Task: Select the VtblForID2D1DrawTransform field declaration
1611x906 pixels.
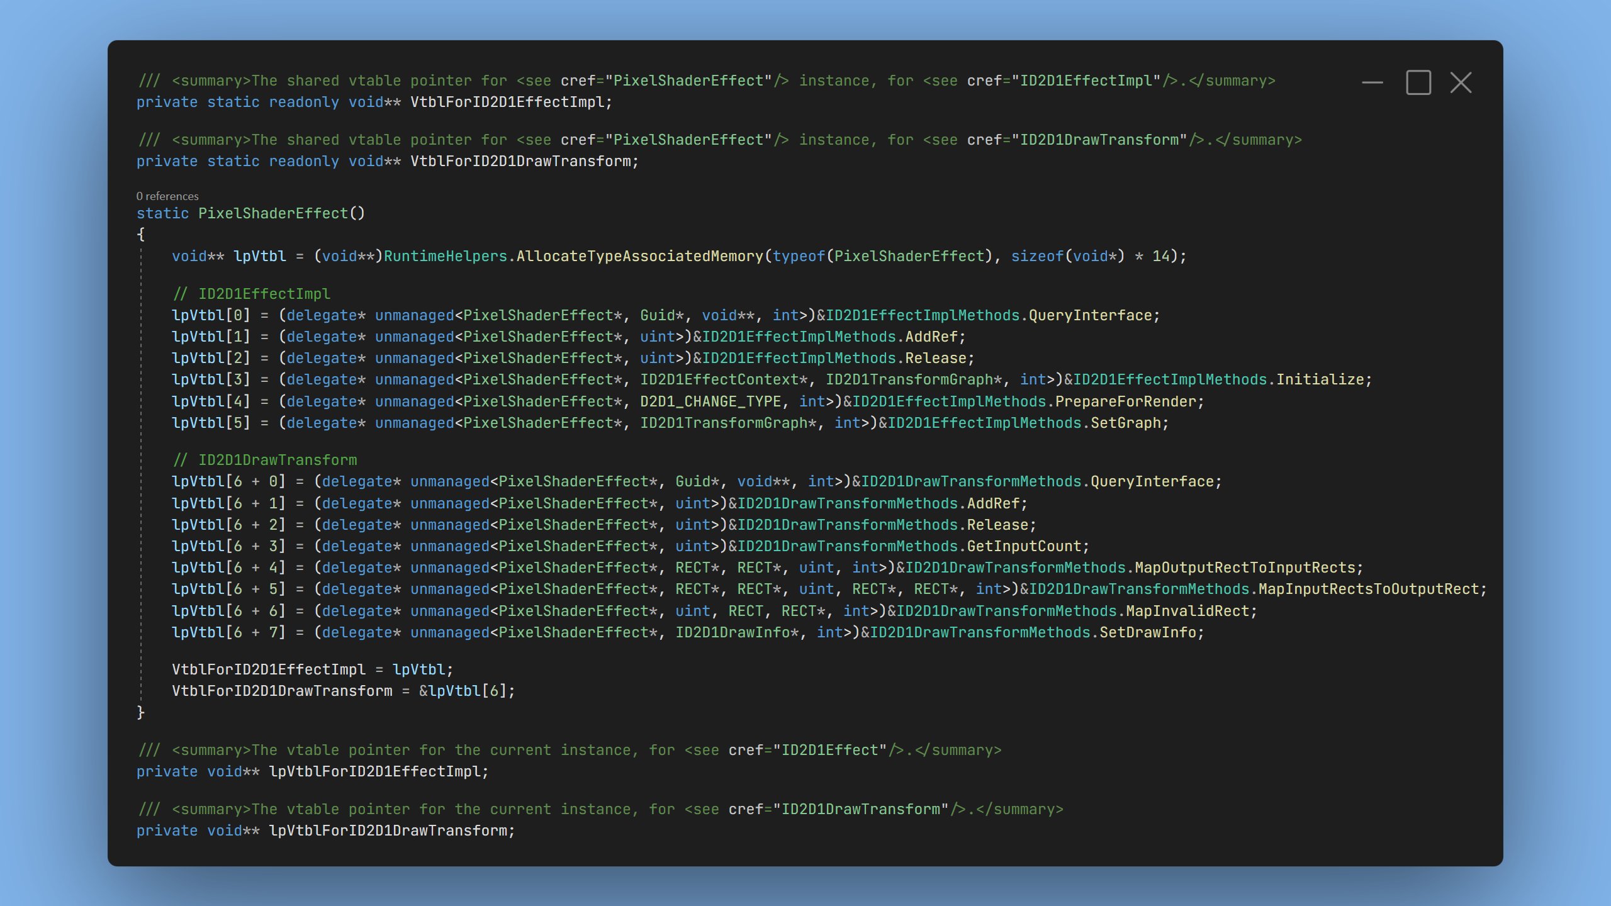Action: click(x=522, y=161)
